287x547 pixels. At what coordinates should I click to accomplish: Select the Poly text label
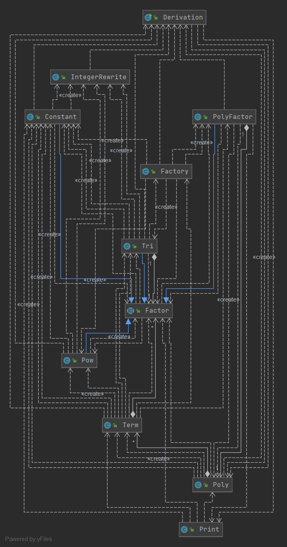[x=221, y=485]
